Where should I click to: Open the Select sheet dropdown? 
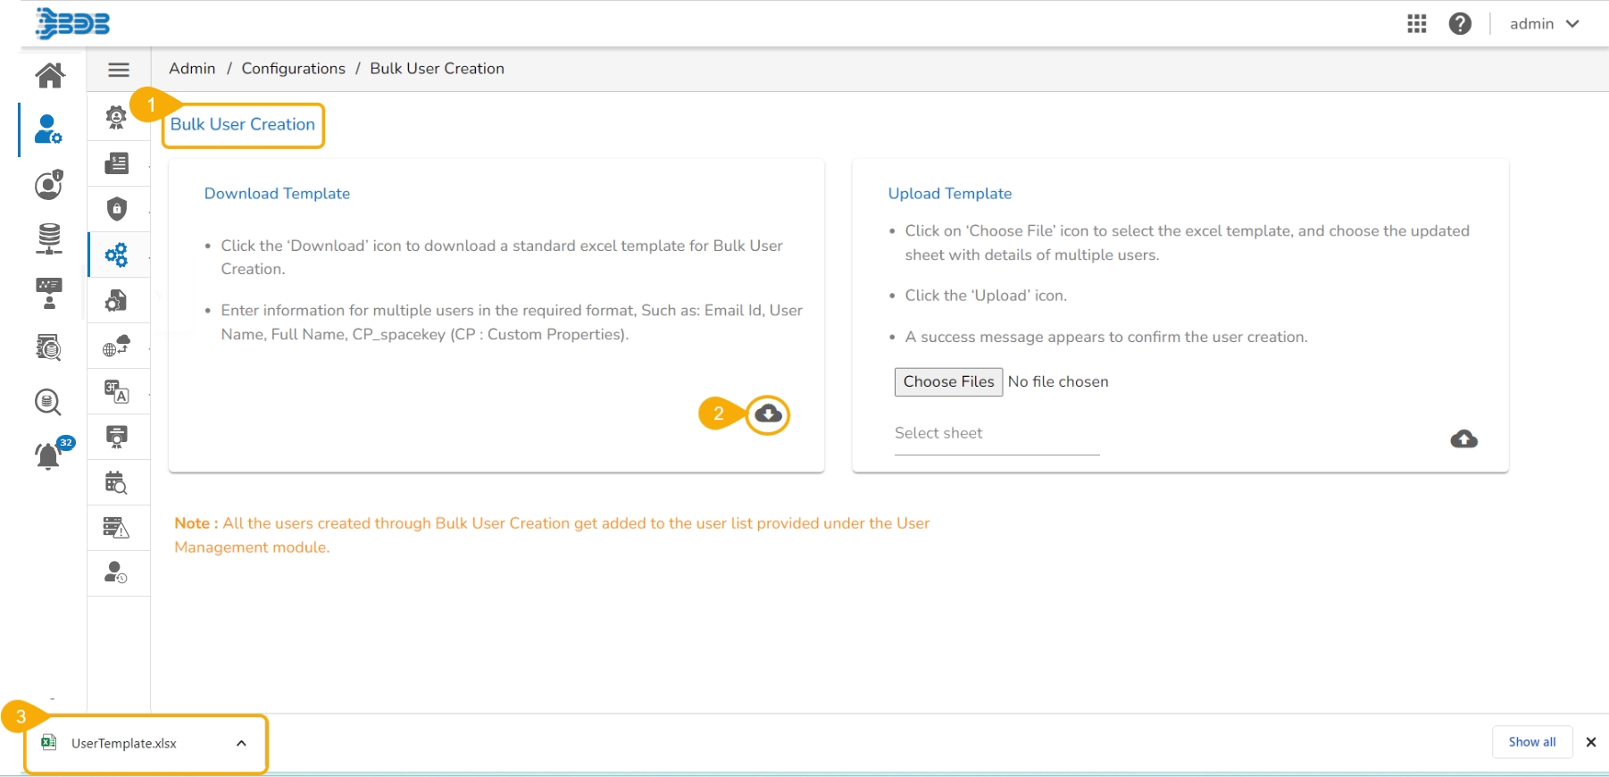click(x=996, y=434)
